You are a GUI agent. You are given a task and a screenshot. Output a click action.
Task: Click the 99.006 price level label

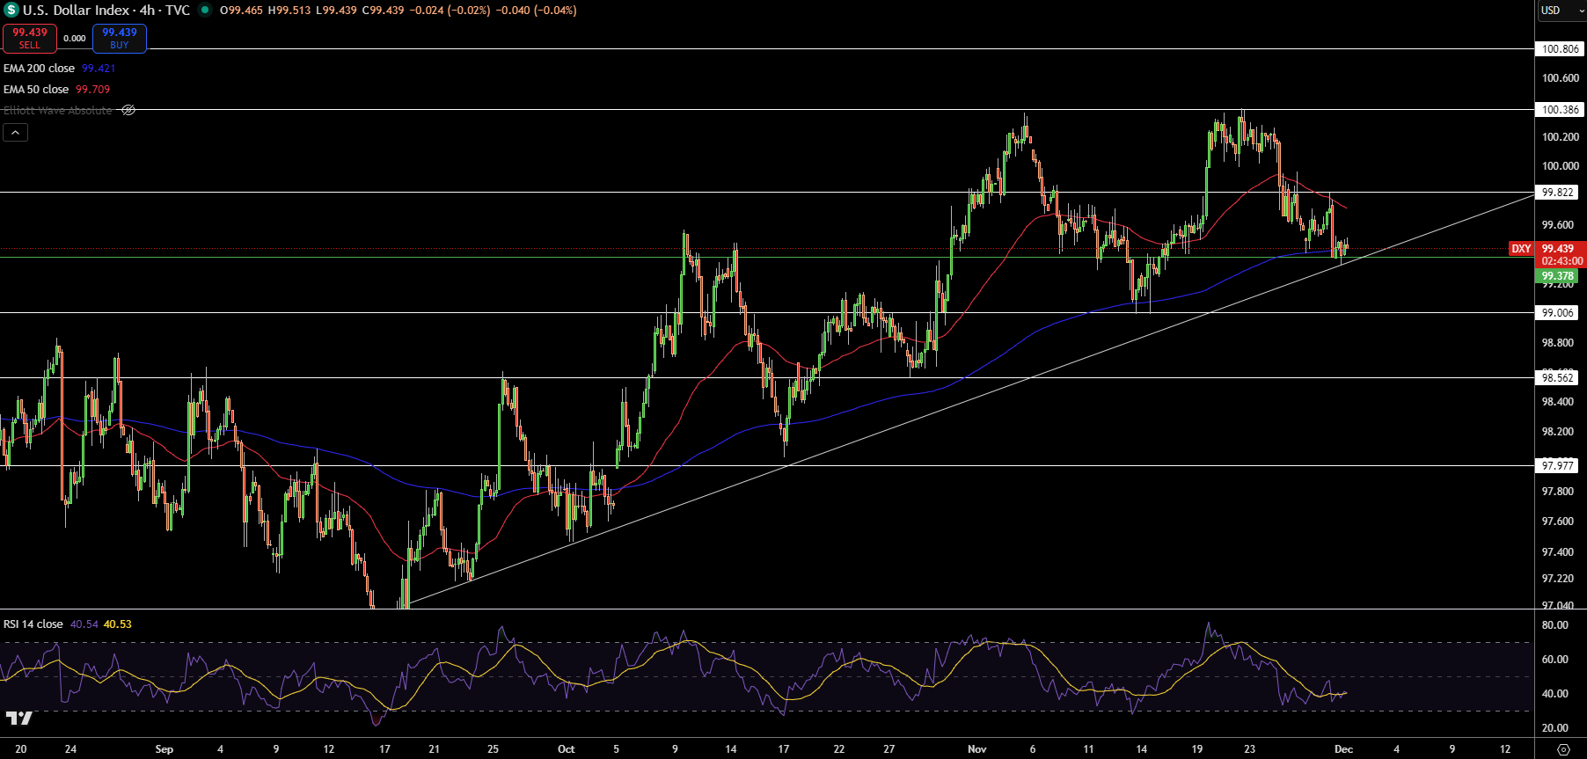pyautogui.click(x=1558, y=313)
